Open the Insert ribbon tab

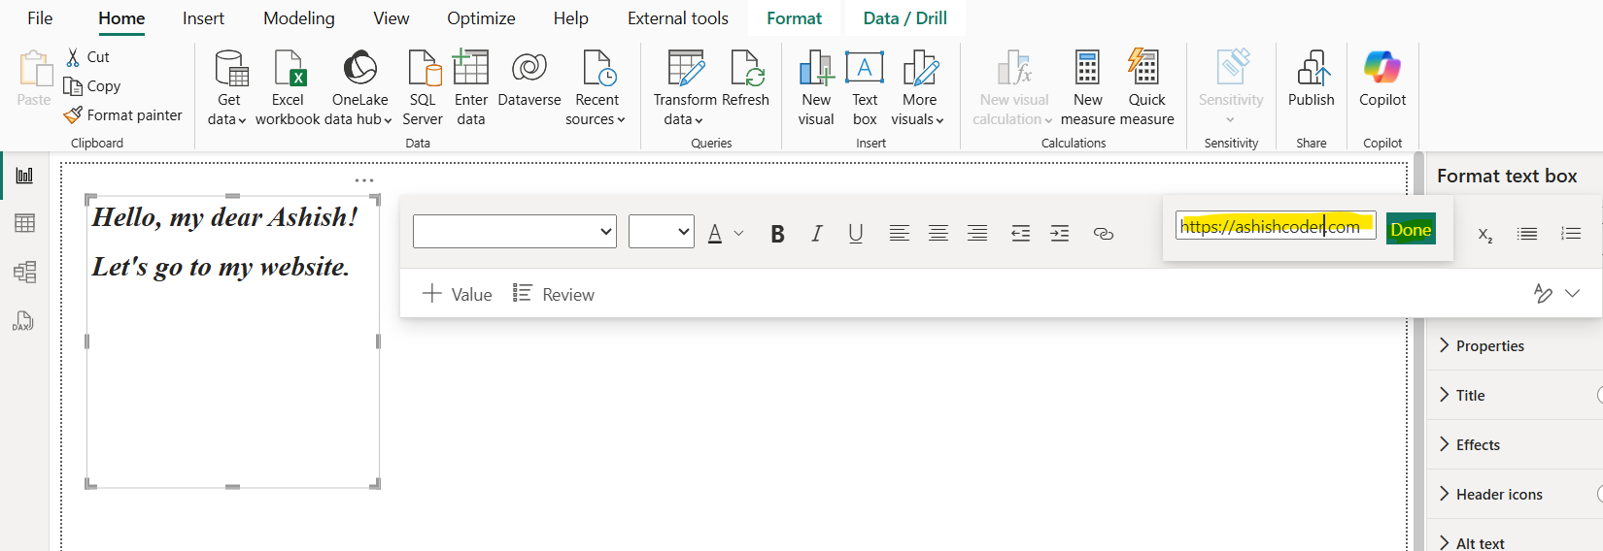click(x=203, y=18)
